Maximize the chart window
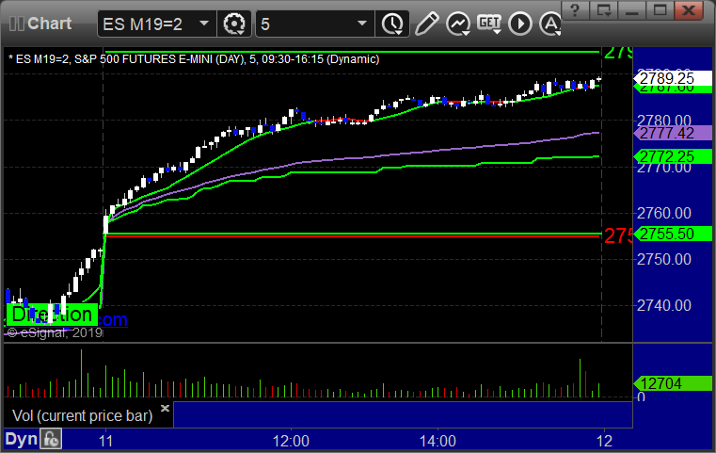 pyautogui.click(x=660, y=10)
